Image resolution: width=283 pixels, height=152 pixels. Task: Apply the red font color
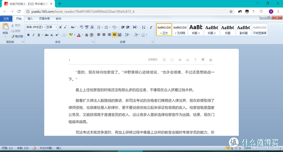click(79, 35)
